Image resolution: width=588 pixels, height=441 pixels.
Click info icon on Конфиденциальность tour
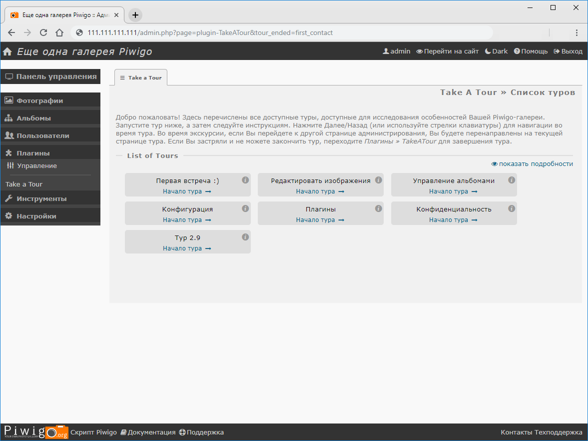pyautogui.click(x=512, y=208)
